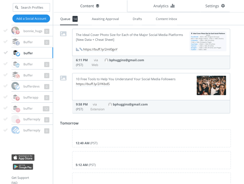The height and width of the screenshot is (184, 244).
Task: Select the Buffer LinkedIn profile avatar
Action: tap(16, 64)
